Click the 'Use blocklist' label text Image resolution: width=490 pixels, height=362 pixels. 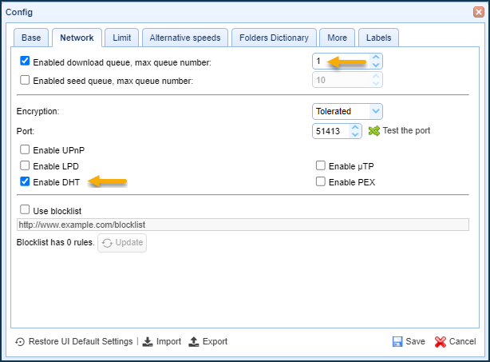coord(57,211)
